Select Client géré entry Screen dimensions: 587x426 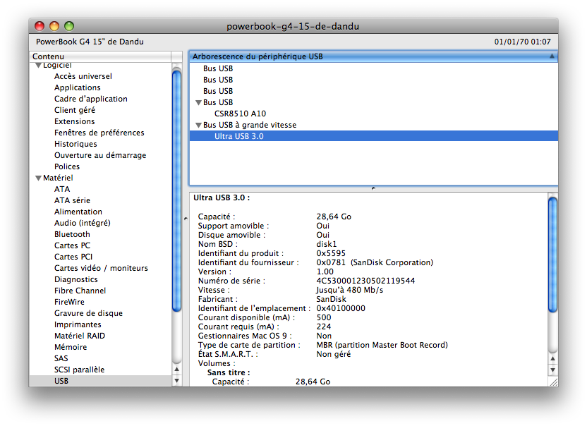(x=75, y=110)
